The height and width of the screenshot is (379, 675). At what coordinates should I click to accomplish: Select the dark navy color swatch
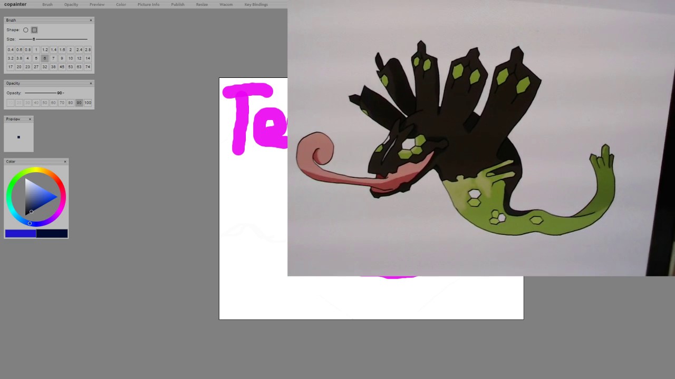click(x=52, y=234)
